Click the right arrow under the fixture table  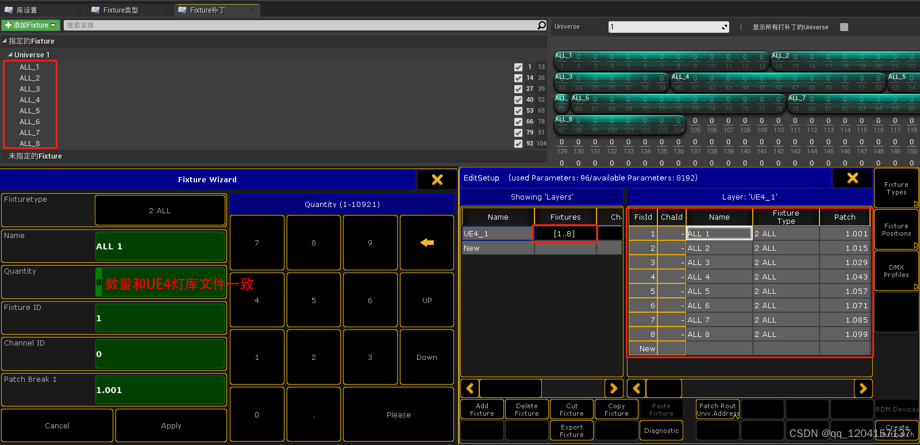[863, 388]
